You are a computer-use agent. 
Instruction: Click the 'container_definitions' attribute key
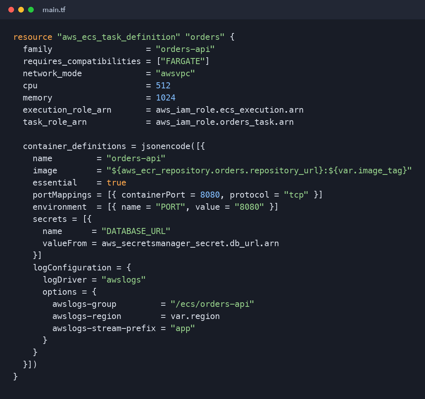tap(75, 146)
